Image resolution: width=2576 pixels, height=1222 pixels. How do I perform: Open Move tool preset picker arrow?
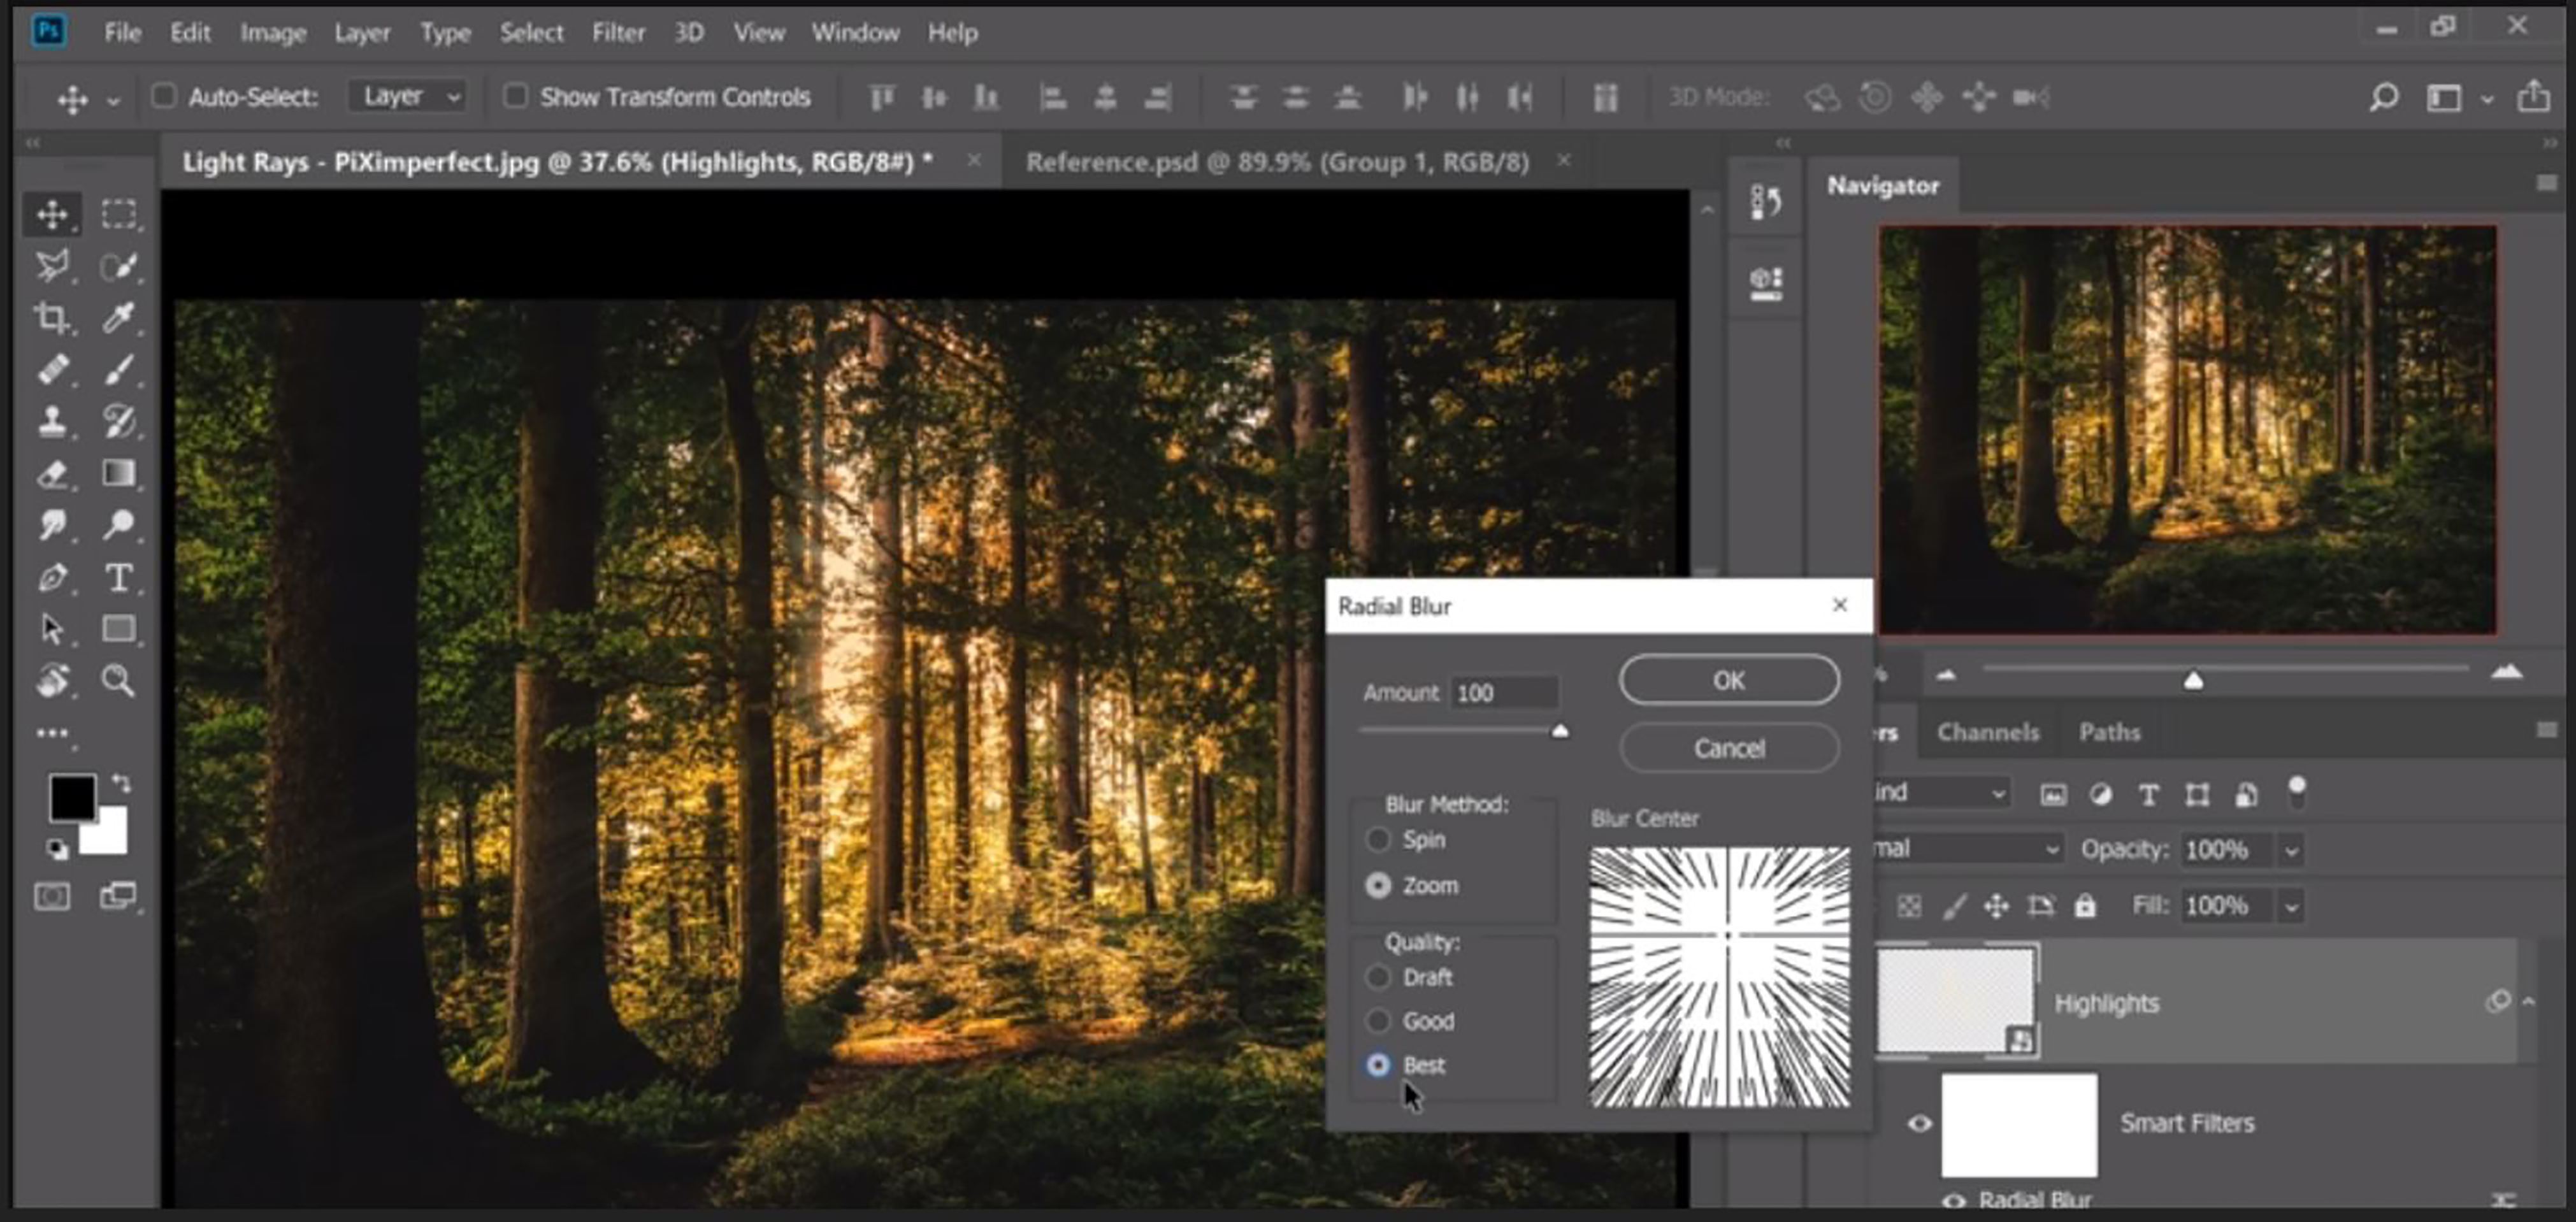(113, 100)
